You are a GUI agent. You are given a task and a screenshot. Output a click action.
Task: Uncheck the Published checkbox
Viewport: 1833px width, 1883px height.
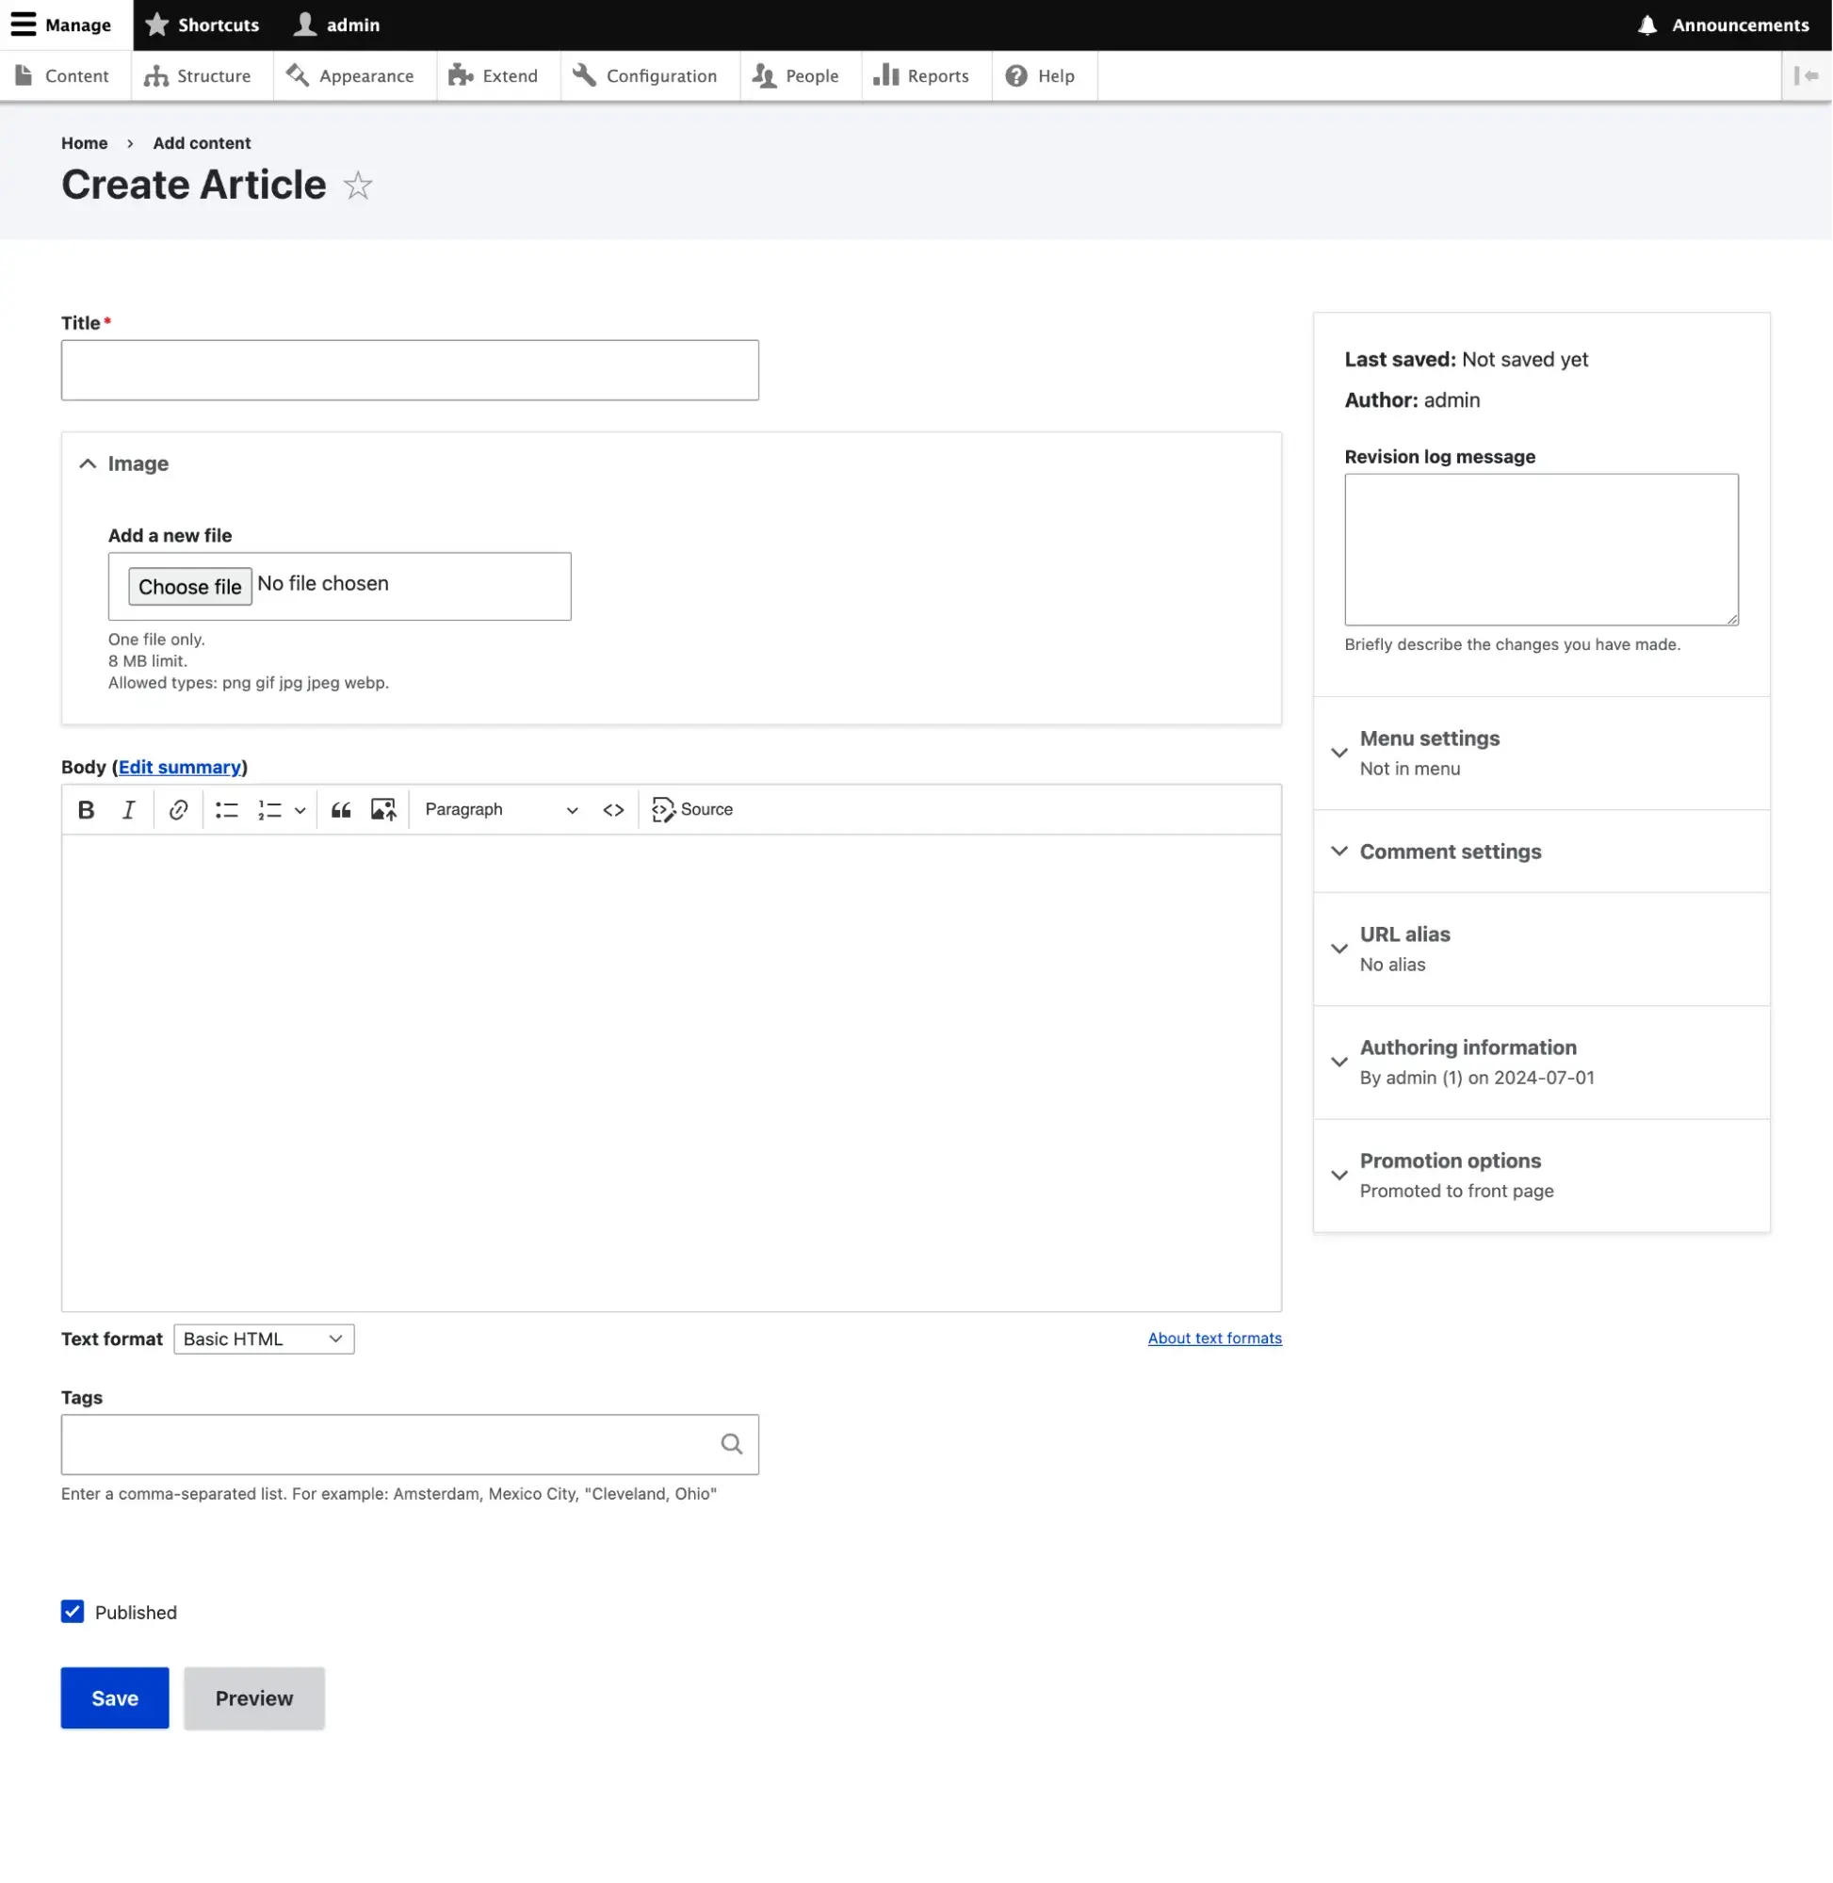[x=73, y=1612]
